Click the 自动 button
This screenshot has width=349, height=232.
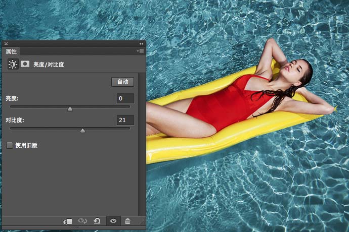pos(122,82)
